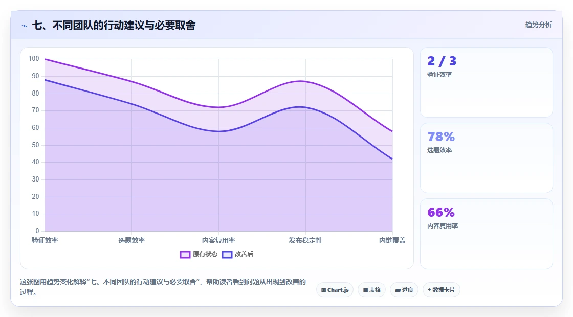Click the 选题效率 x-axis label
This screenshot has height=317, width=573.
[131, 240]
